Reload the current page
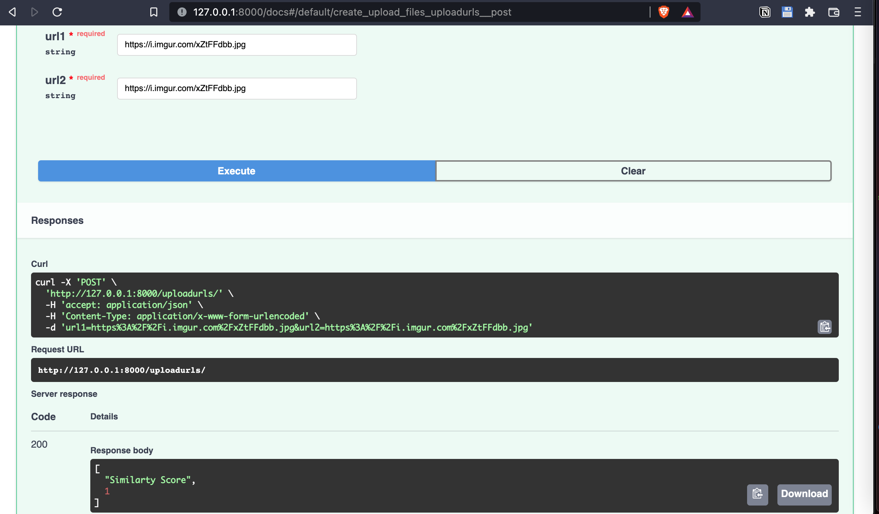Image resolution: width=879 pixels, height=514 pixels. coord(57,12)
